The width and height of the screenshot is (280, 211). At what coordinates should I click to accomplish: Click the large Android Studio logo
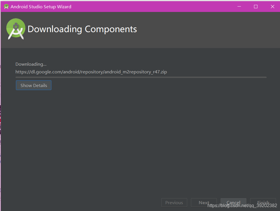16,29
